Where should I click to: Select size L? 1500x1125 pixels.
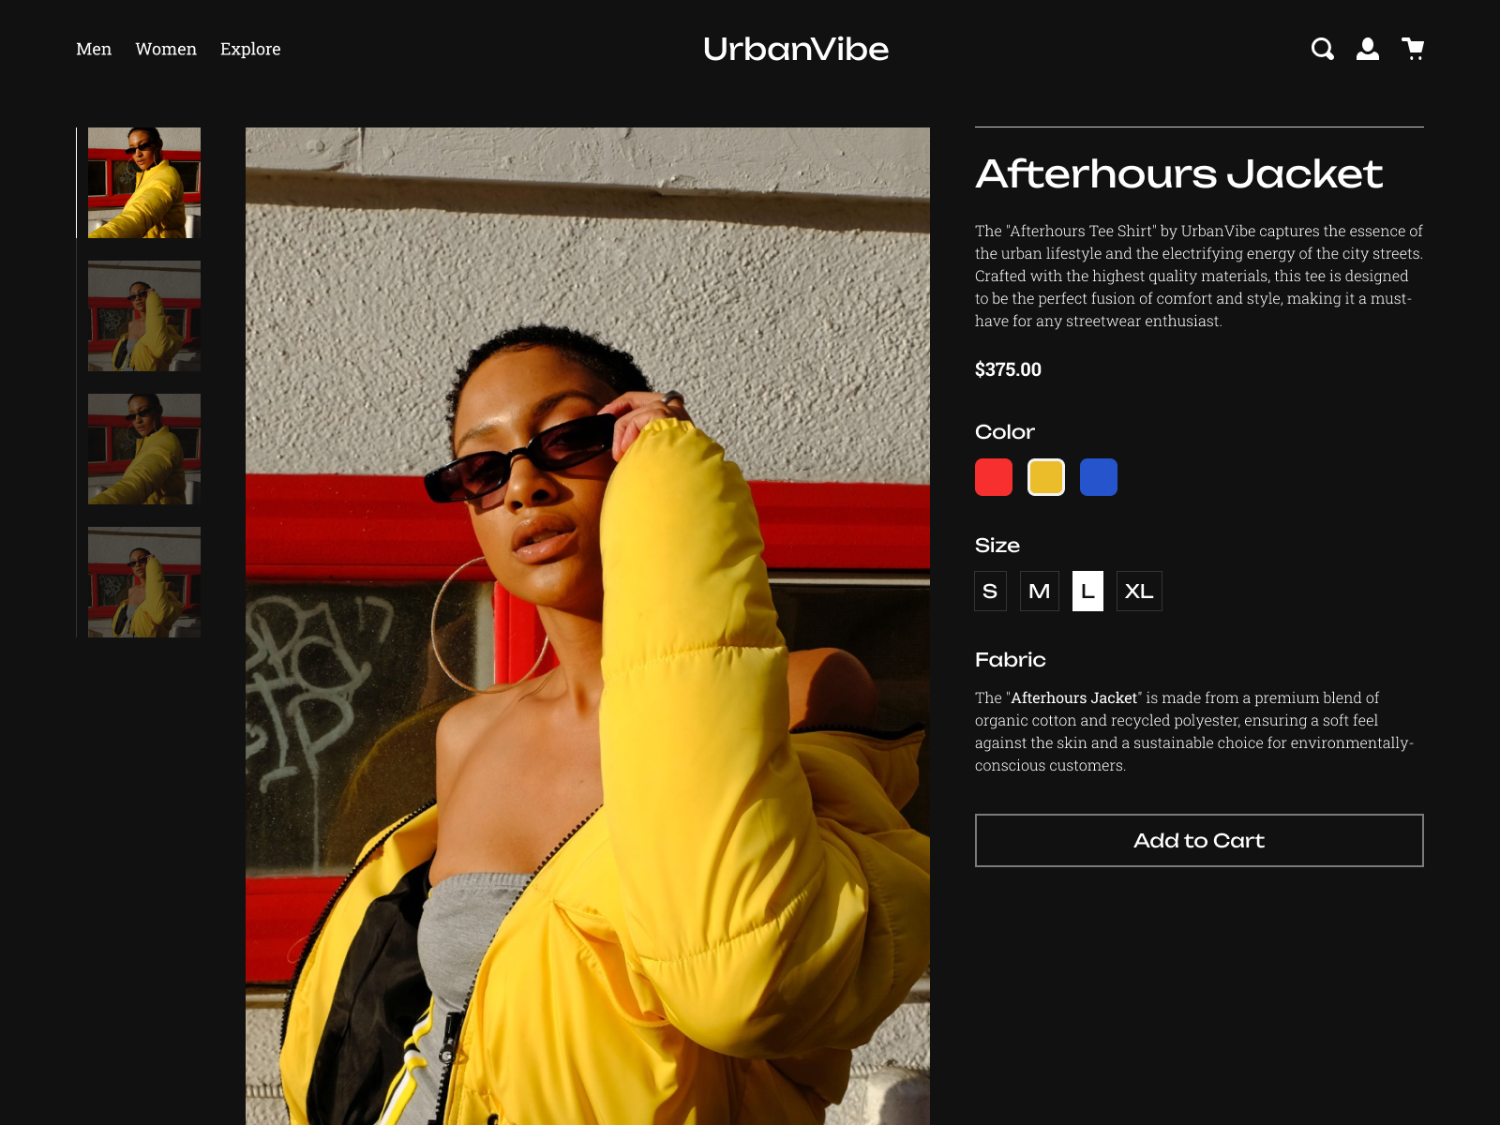pyautogui.click(x=1088, y=591)
